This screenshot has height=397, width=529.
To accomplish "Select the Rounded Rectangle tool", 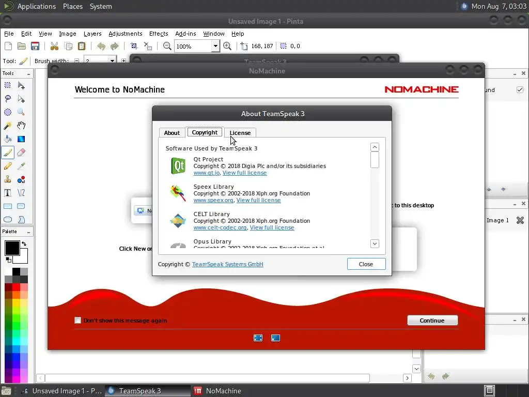I will point(21,206).
